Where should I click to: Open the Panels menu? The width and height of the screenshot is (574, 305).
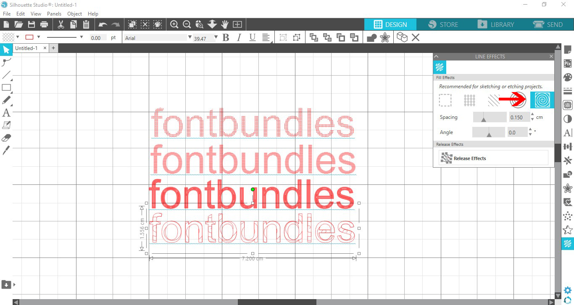click(x=54, y=14)
